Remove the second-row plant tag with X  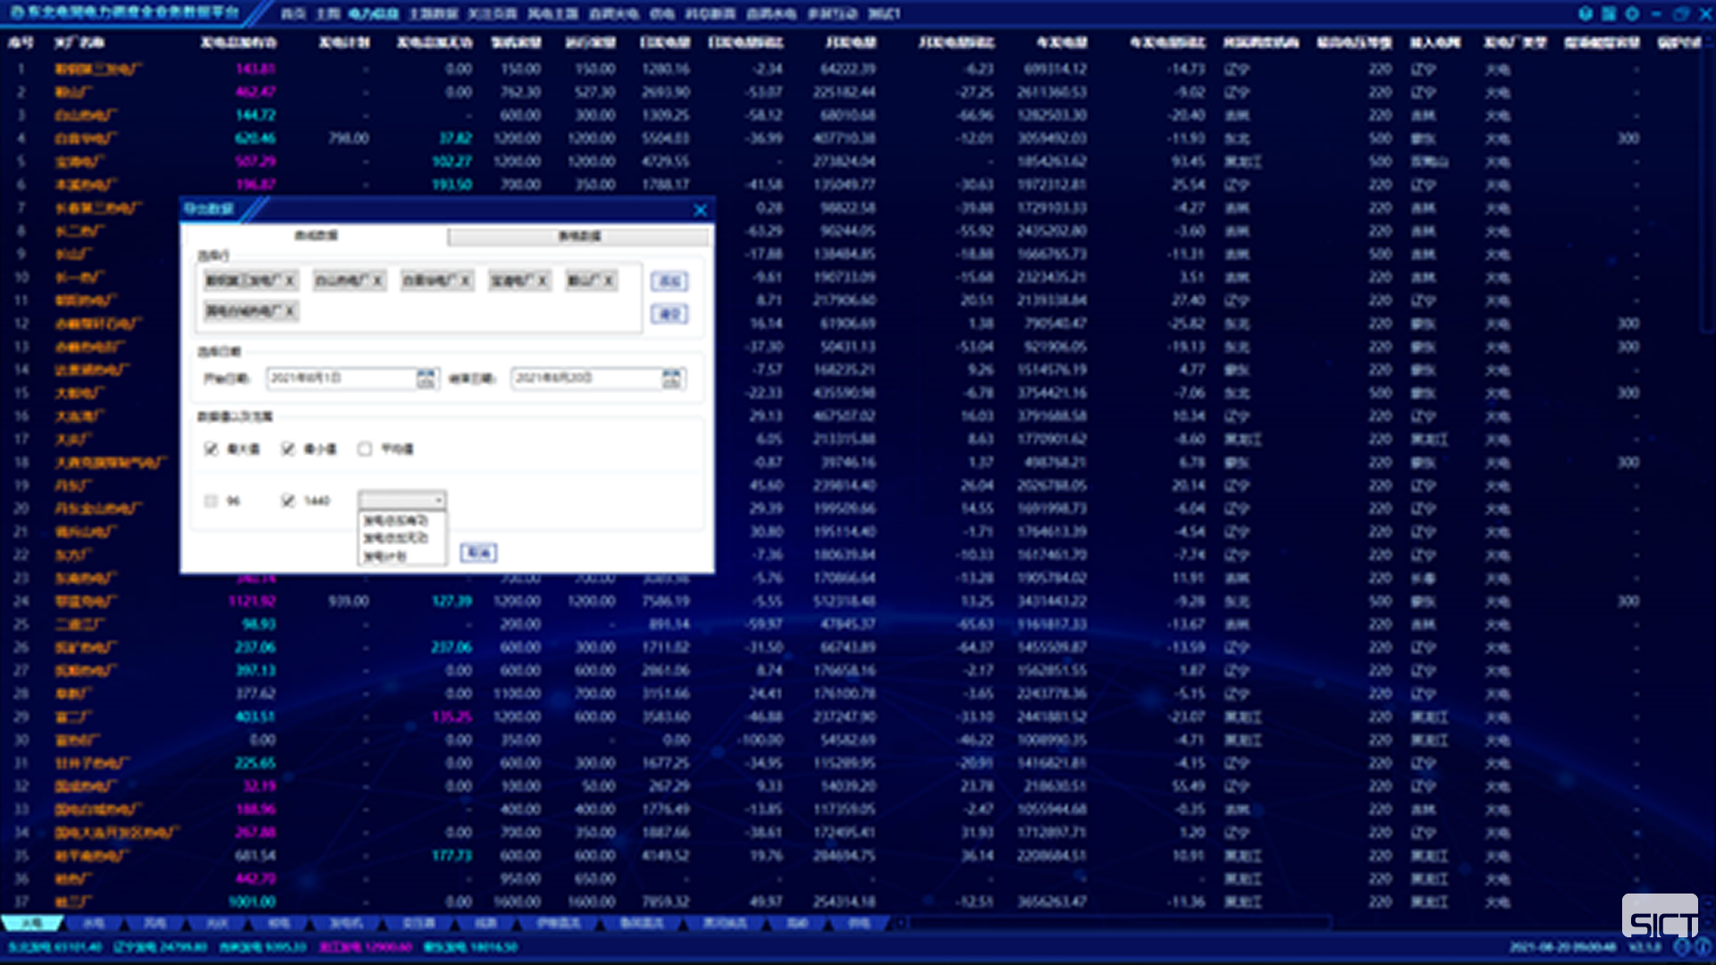pos(290,311)
